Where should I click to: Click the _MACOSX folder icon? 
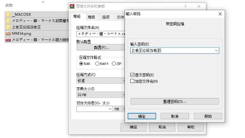(x=8, y=15)
